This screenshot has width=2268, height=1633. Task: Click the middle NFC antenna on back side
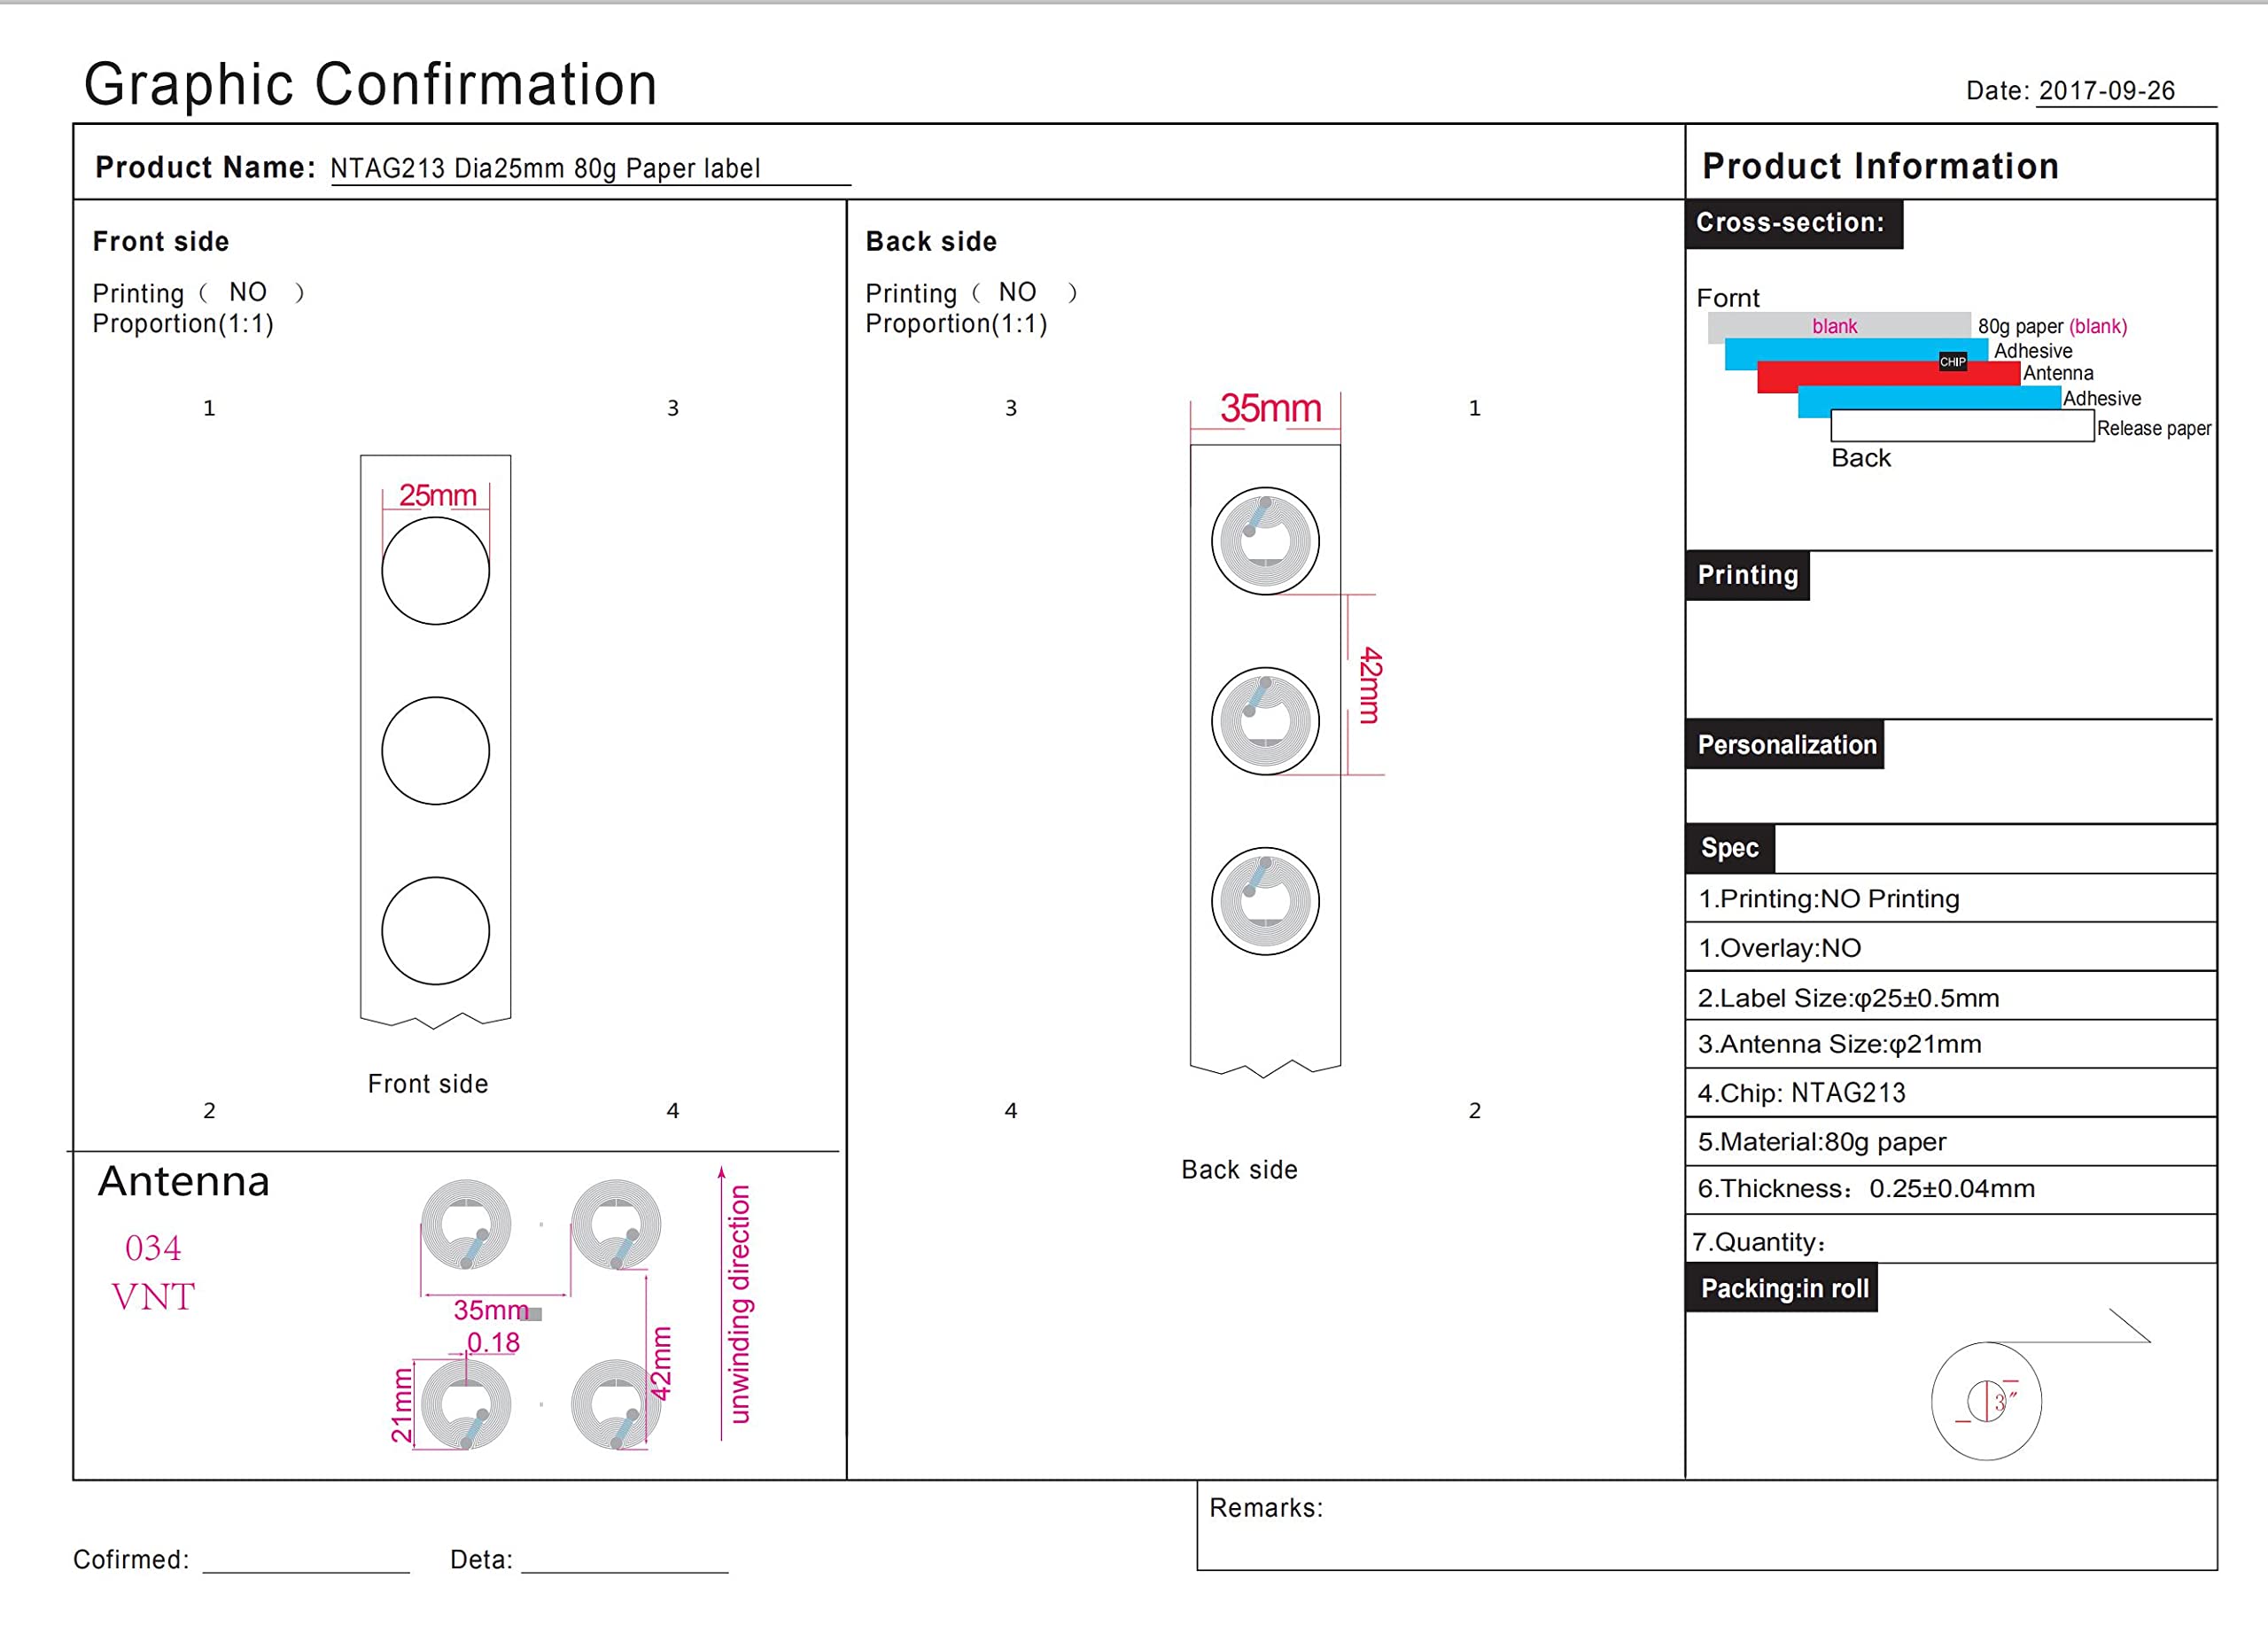[1265, 721]
